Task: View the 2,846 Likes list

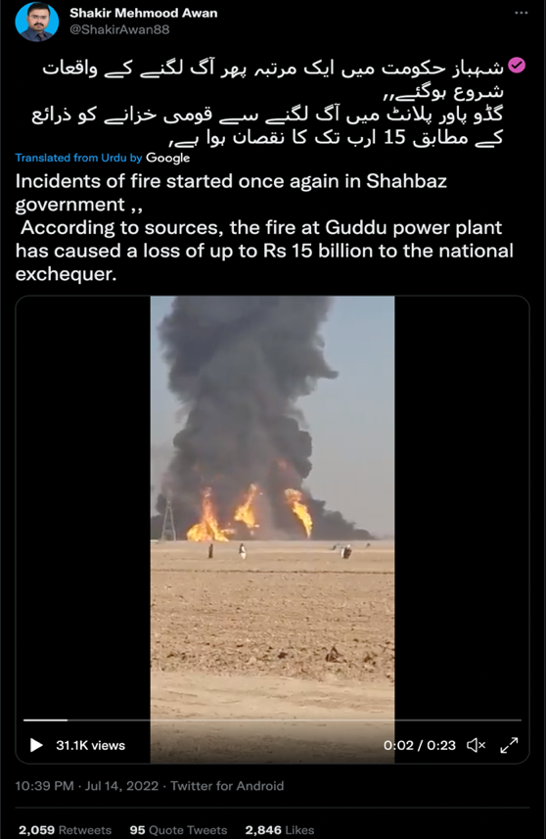Action: coord(279,830)
